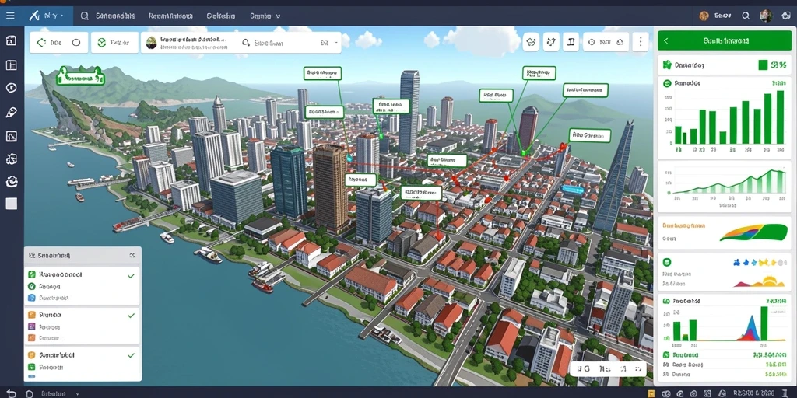Viewport: 797px width, 398px height.
Task: Open the user avatar in top right
Action: 766,16
